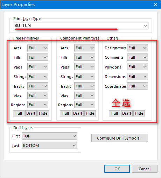The height and width of the screenshot is (178, 161).
Task: Open the First drill layer TOP dropdown
Action: coord(49,136)
